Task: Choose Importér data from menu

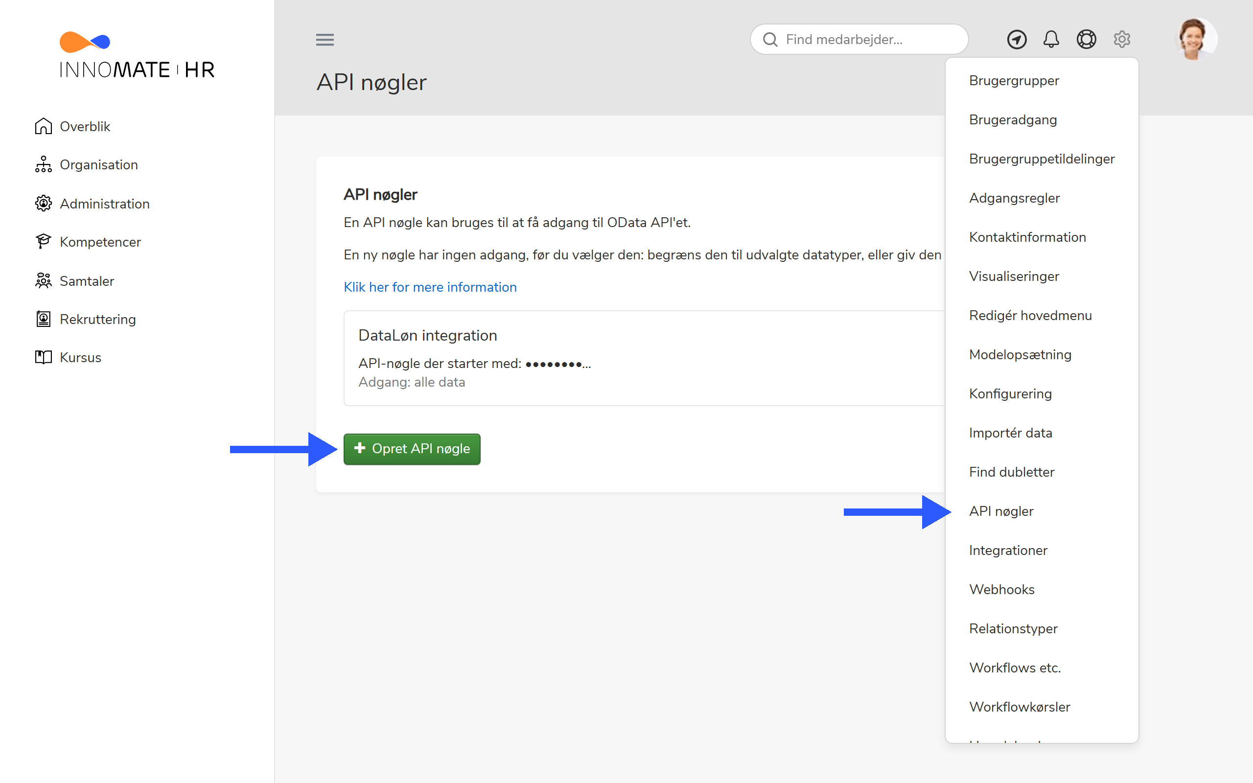Action: tap(1010, 433)
